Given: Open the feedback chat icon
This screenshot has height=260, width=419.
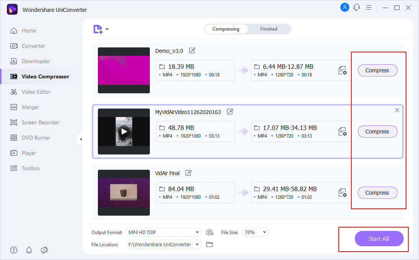Looking at the screenshot, I should [x=44, y=250].
